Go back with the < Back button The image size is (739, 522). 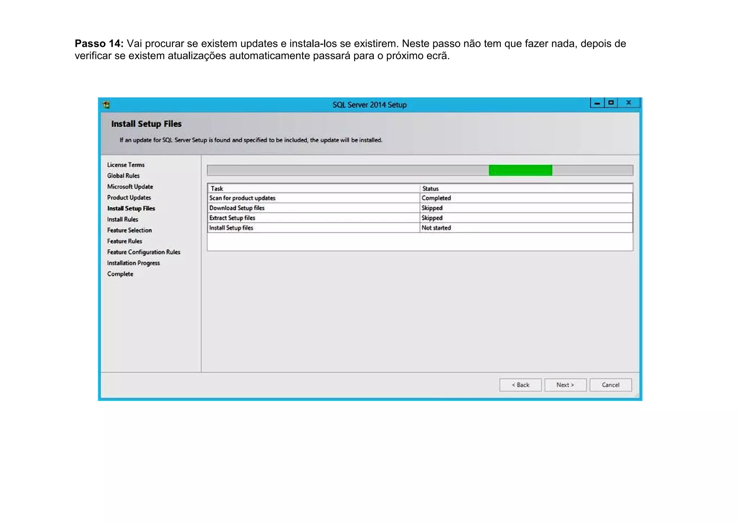tap(520, 385)
